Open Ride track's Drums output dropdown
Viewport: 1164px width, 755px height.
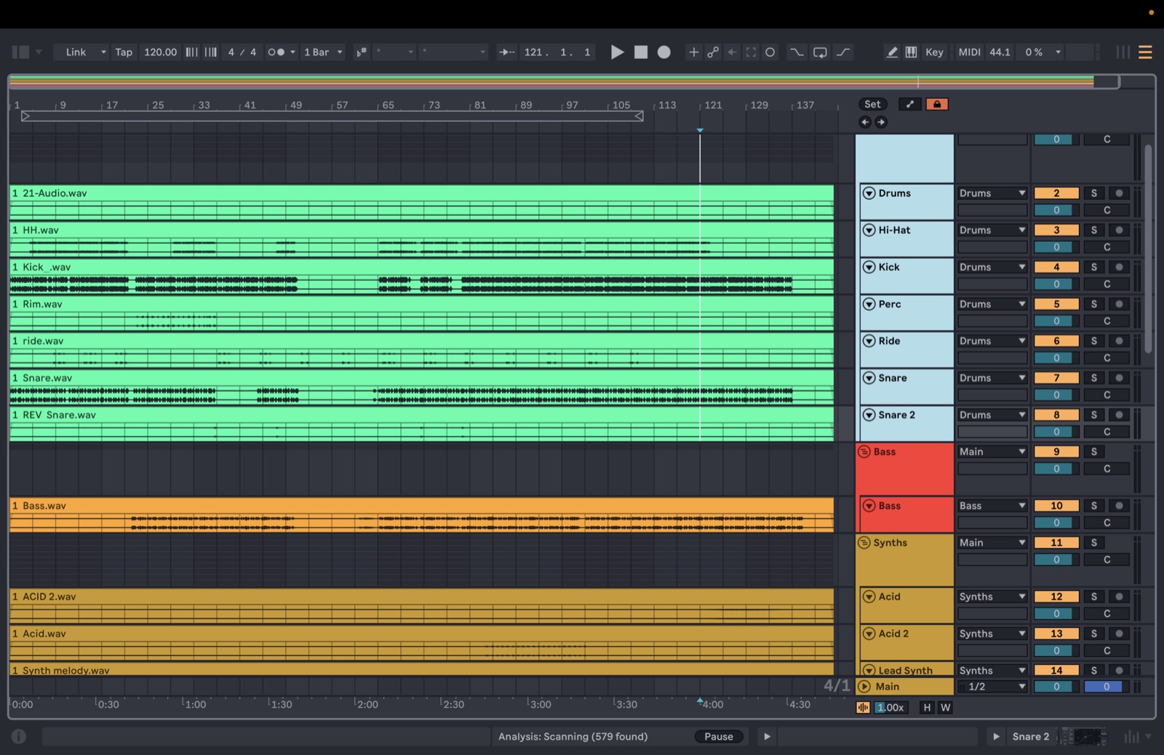click(992, 341)
